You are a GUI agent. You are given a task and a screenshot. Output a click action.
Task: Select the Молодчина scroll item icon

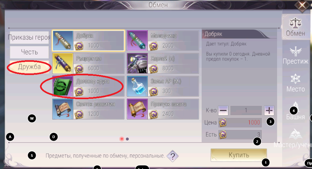coord(137,41)
